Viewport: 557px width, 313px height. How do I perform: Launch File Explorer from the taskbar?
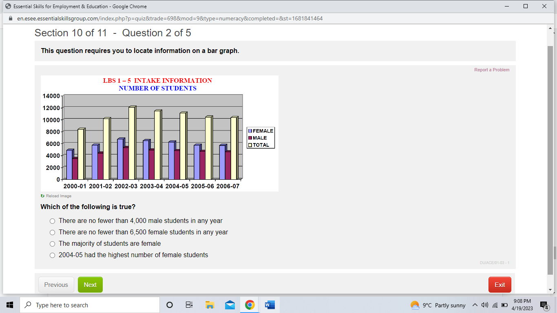coord(210,305)
